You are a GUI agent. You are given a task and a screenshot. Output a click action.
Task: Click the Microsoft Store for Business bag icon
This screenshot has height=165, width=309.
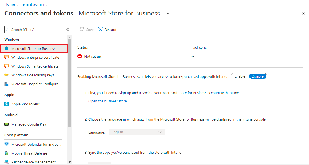(7, 49)
